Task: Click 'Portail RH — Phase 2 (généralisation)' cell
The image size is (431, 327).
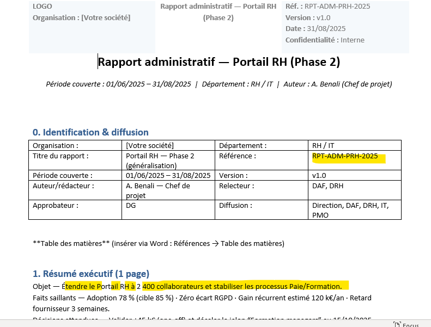Action: (x=160, y=161)
